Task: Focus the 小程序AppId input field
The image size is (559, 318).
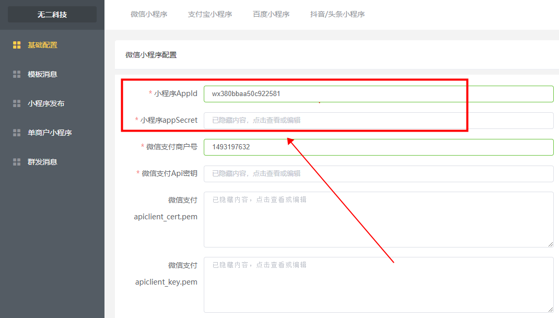Action: point(379,94)
